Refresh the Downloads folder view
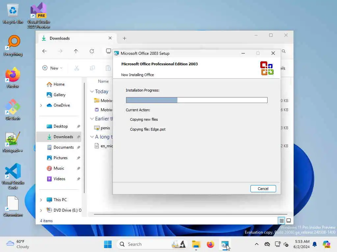This screenshot has width=337, height=252. 92,51
